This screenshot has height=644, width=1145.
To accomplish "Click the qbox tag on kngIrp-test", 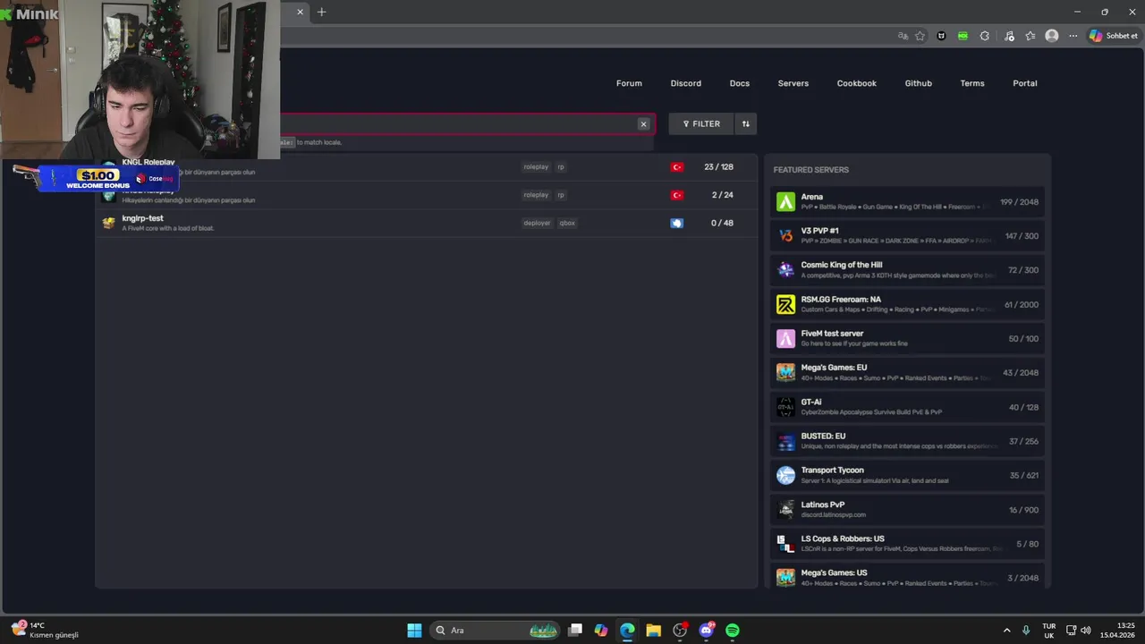I will click(567, 223).
